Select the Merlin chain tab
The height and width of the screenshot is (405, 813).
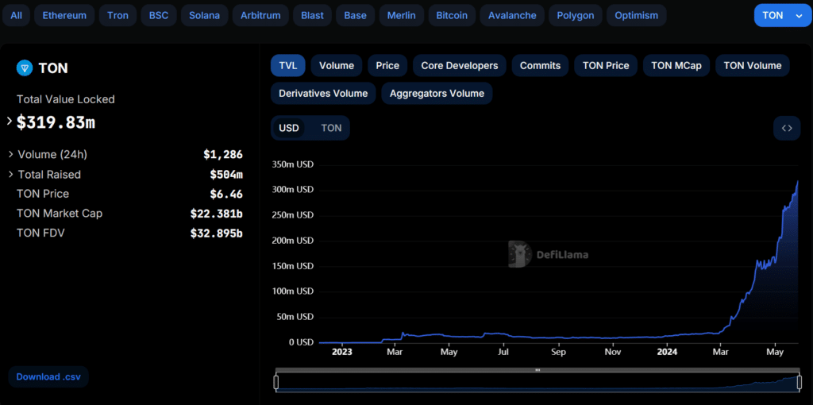pos(401,16)
